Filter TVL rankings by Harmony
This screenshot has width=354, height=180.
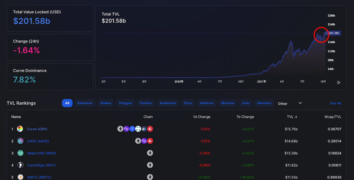(264, 103)
